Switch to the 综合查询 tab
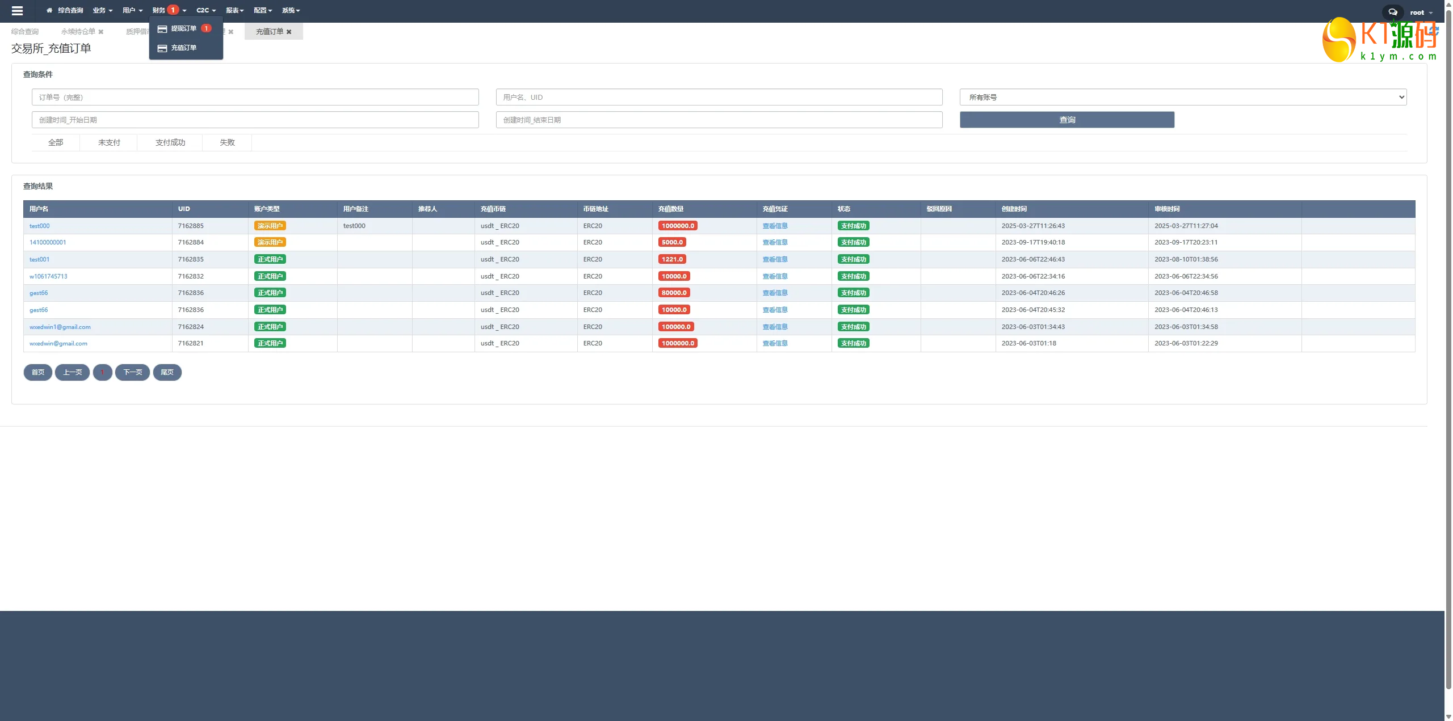Screen dimensions: 1453x721 [x=25, y=32]
